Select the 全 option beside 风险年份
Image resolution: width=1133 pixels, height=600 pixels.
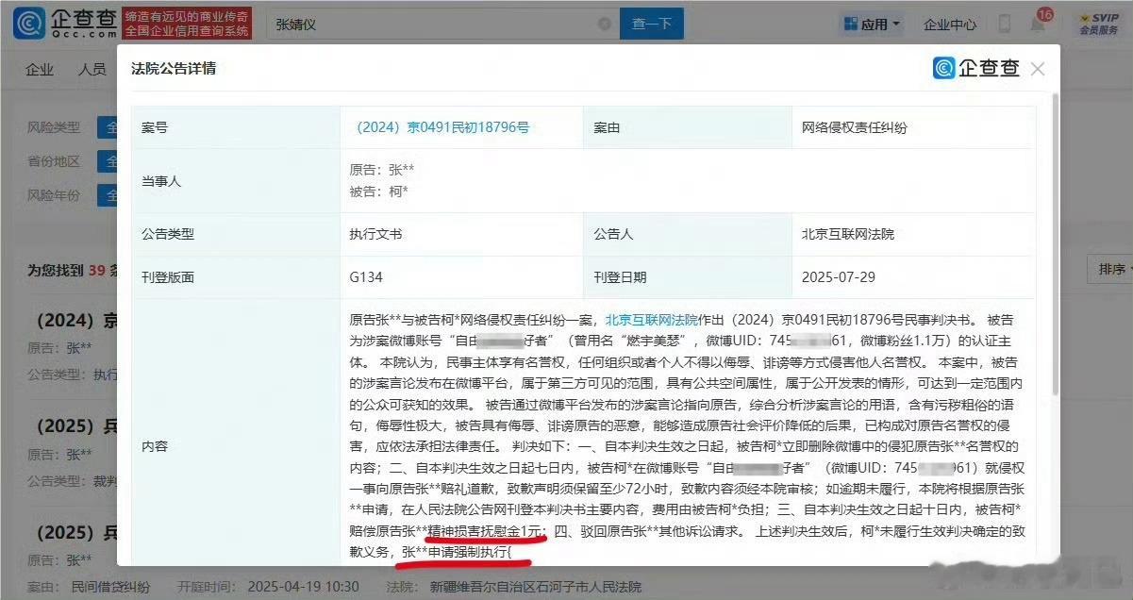pyautogui.click(x=109, y=196)
